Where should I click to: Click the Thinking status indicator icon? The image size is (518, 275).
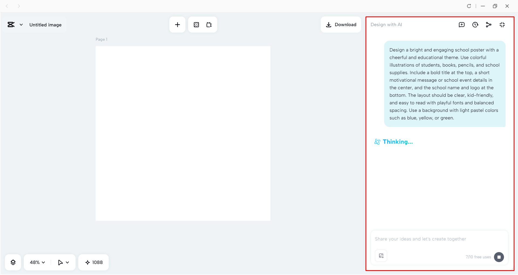[x=377, y=142]
